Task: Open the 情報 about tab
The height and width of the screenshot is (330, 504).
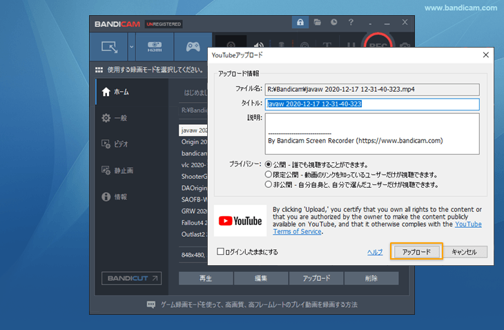Action: tap(132, 197)
